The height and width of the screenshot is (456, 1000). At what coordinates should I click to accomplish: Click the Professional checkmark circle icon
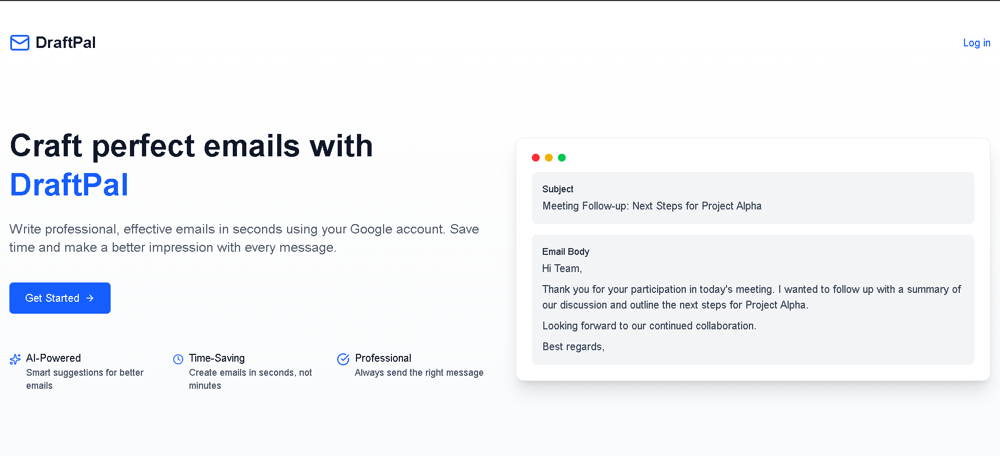[343, 359]
